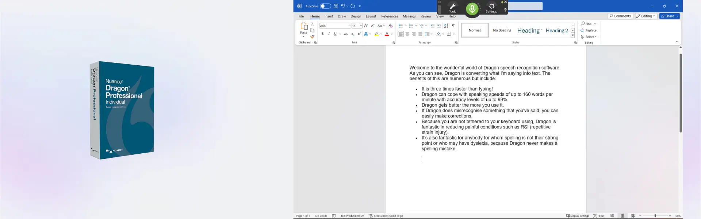The width and height of the screenshot is (701, 219).
Task: Show paragraph marks with the pilcrow icon
Action: [x=453, y=26]
